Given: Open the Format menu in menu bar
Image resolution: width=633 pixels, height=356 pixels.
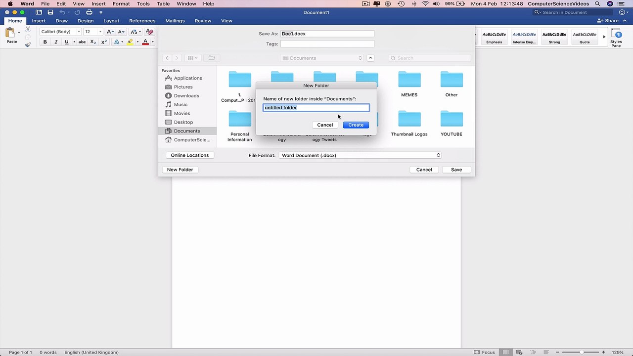Looking at the screenshot, I should pyautogui.click(x=121, y=4).
